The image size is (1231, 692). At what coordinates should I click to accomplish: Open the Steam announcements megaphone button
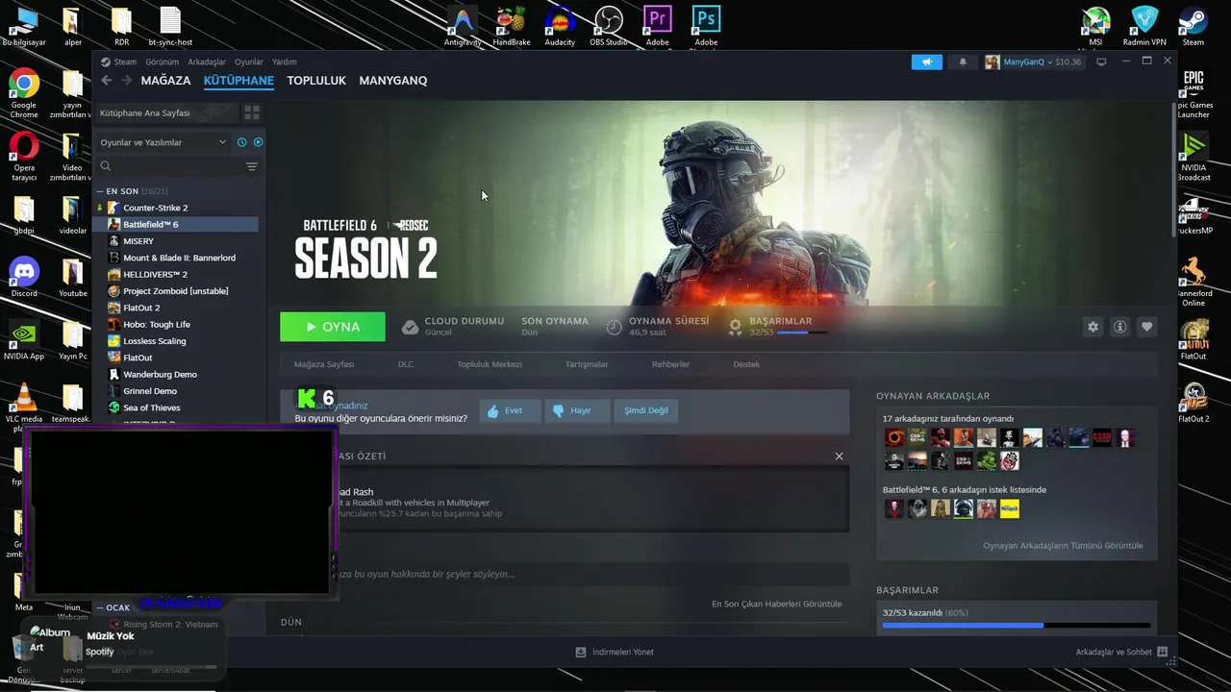click(x=927, y=62)
